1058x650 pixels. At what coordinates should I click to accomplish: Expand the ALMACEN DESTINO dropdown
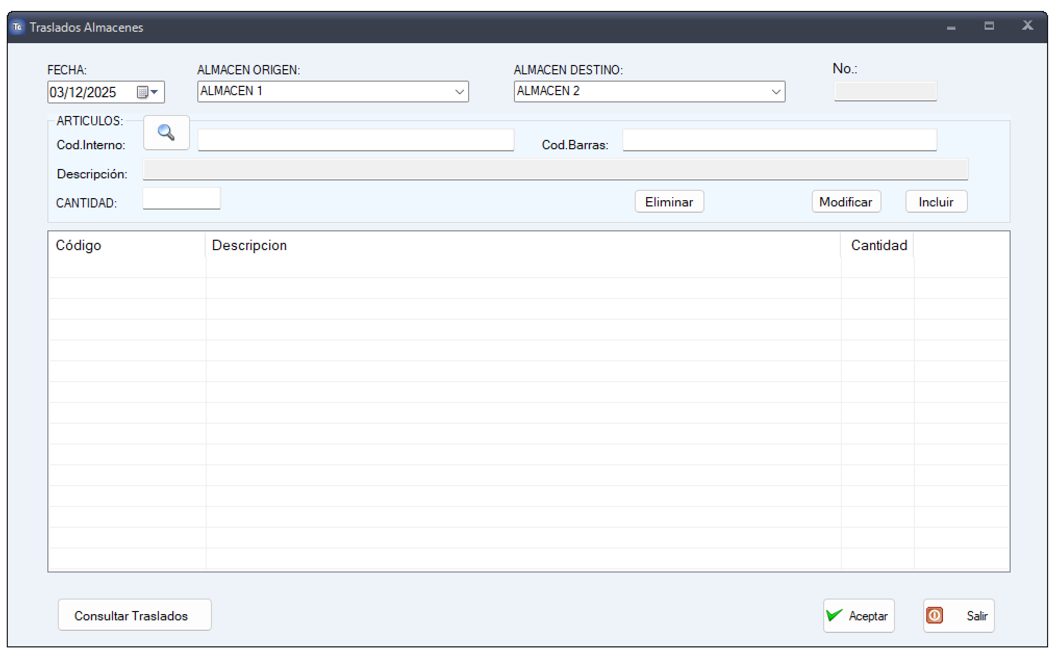(776, 92)
